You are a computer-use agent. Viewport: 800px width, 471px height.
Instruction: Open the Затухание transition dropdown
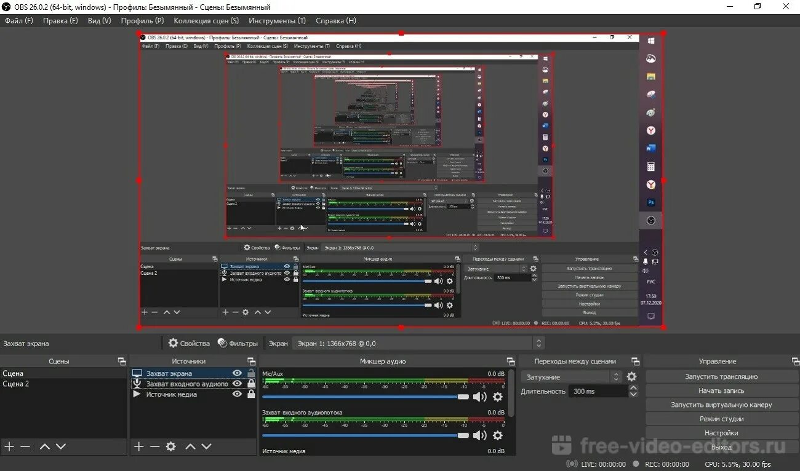click(571, 377)
